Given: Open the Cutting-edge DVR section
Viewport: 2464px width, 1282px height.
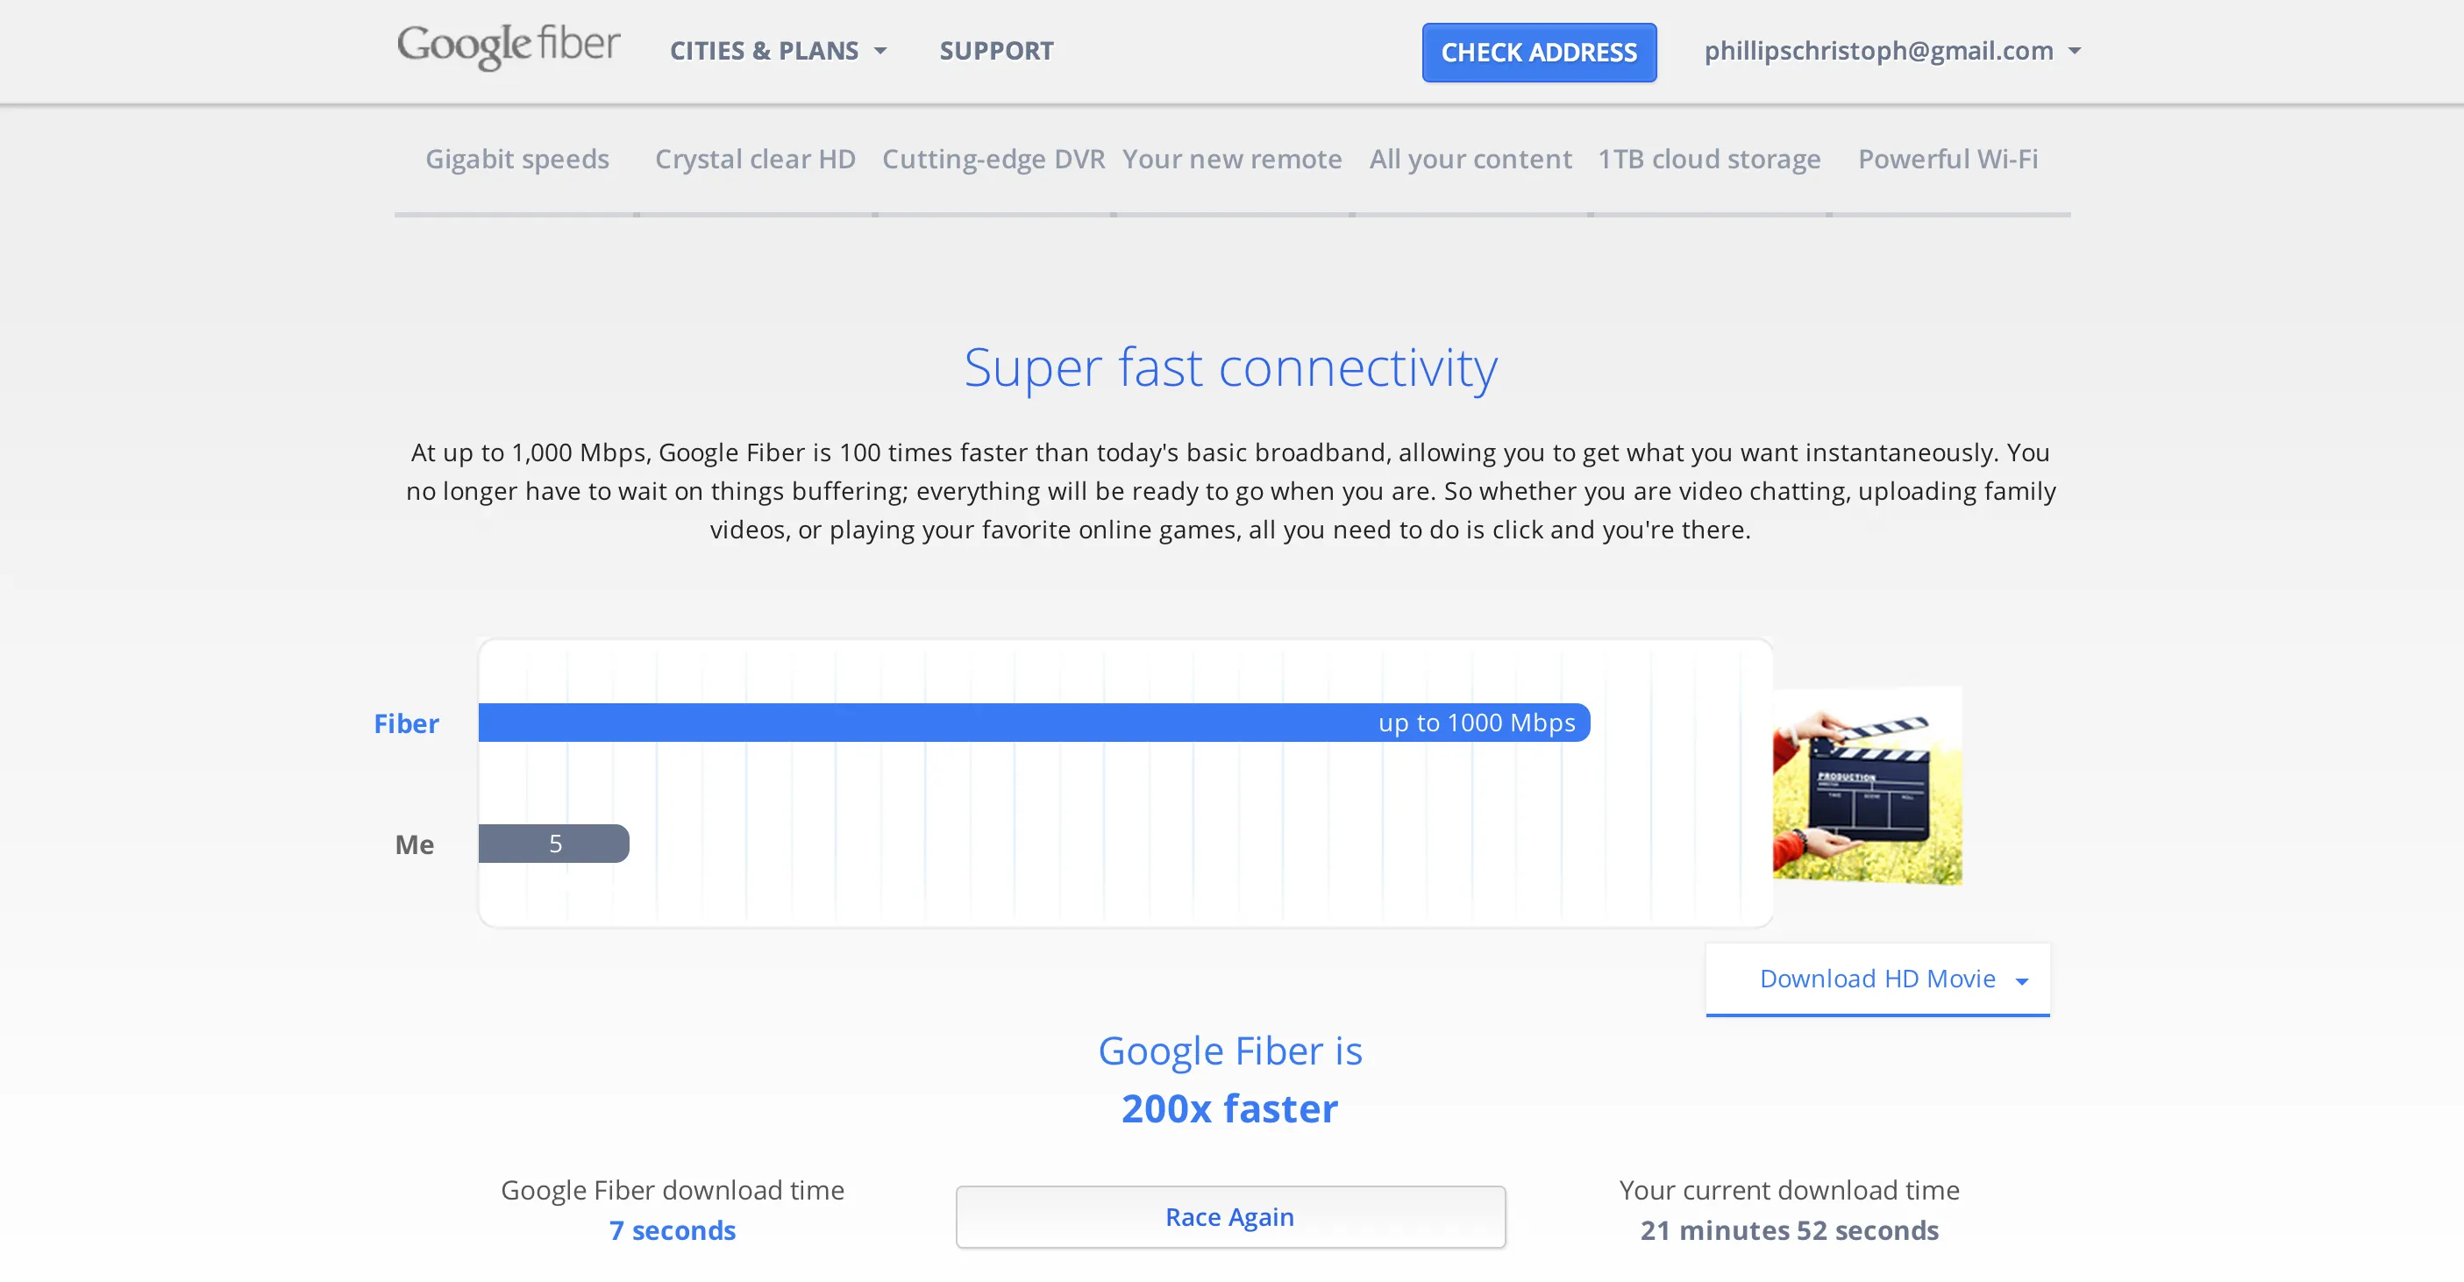Looking at the screenshot, I should [993, 159].
